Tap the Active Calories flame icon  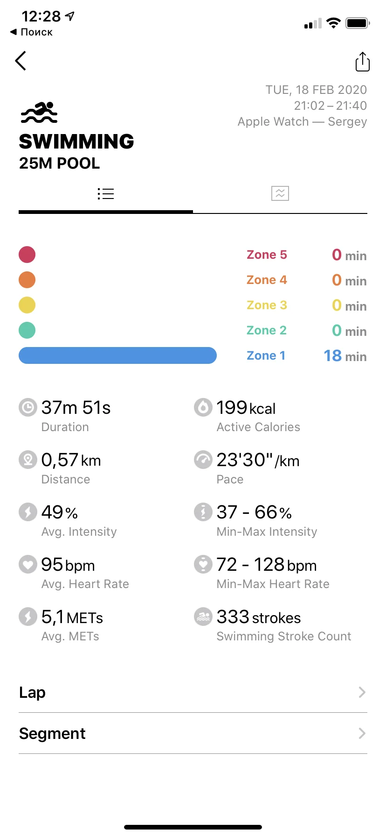[x=203, y=407]
